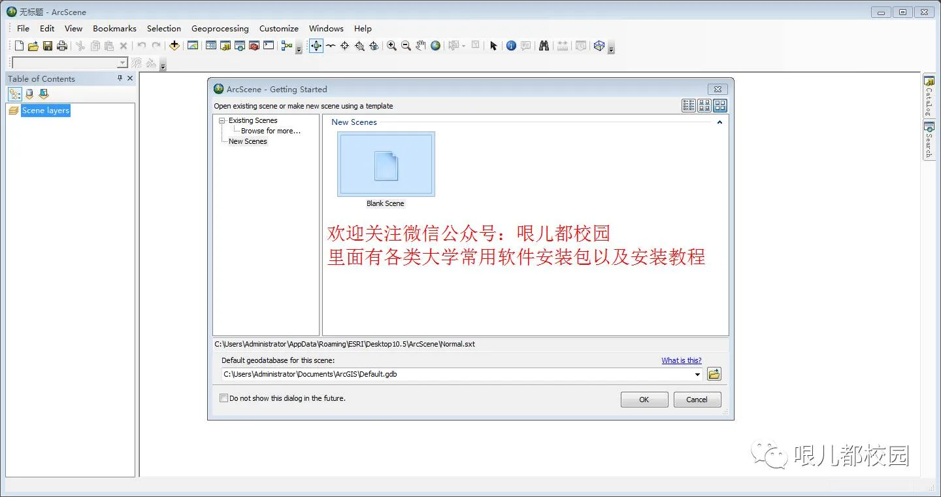Select the Zoom In magnifier tool
This screenshot has width=941, height=497.
(x=391, y=46)
